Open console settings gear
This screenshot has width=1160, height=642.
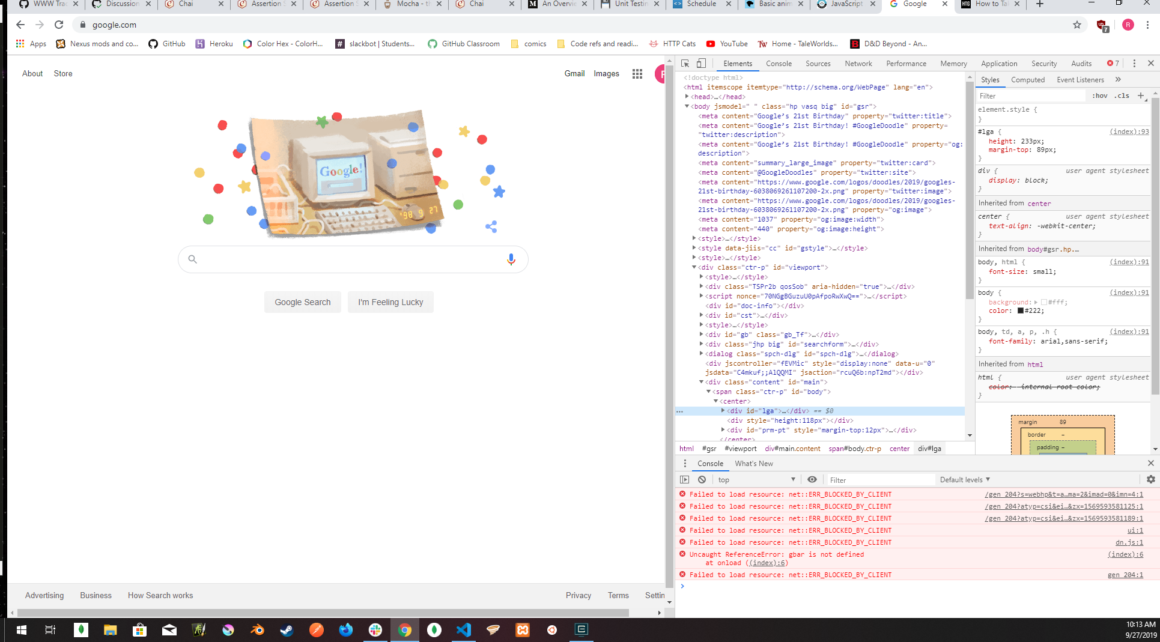(1151, 480)
